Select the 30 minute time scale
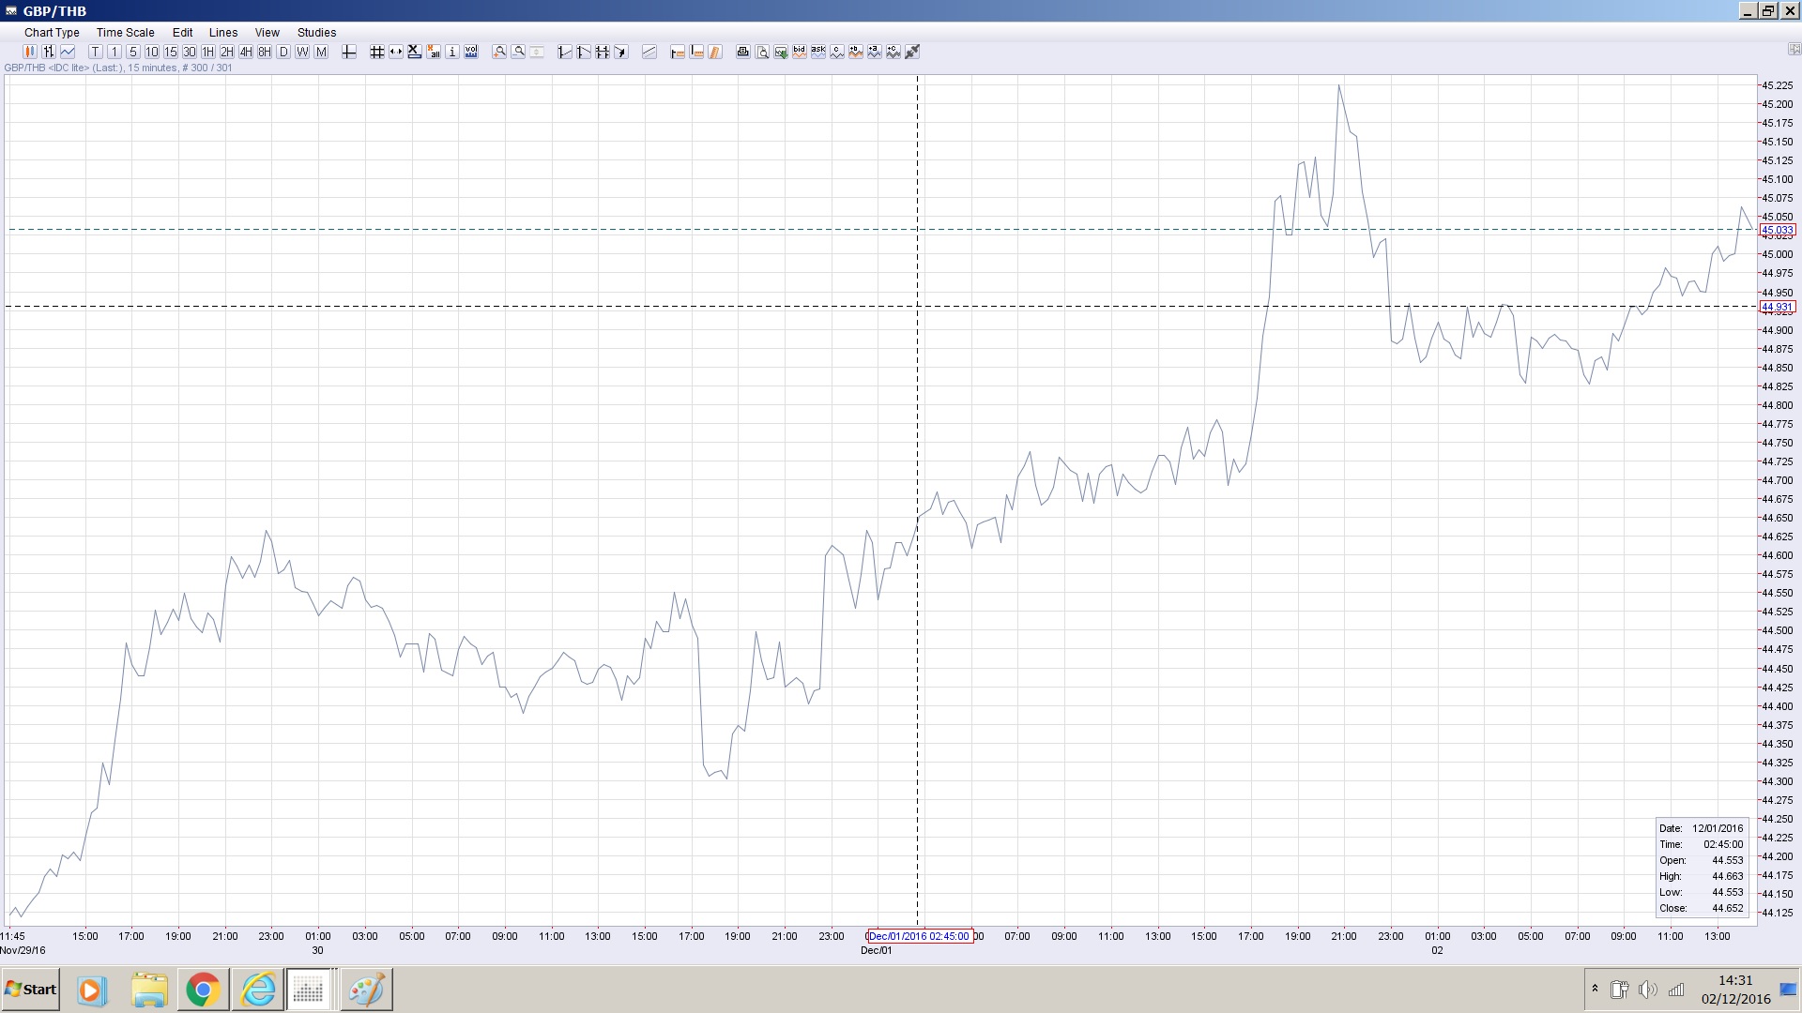This screenshot has height=1013, width=1802. click(190, 52)
